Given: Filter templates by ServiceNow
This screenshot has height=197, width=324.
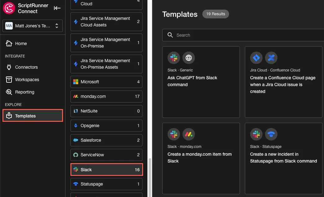Looking at the screenshot, I should click(x=106, y=155).
